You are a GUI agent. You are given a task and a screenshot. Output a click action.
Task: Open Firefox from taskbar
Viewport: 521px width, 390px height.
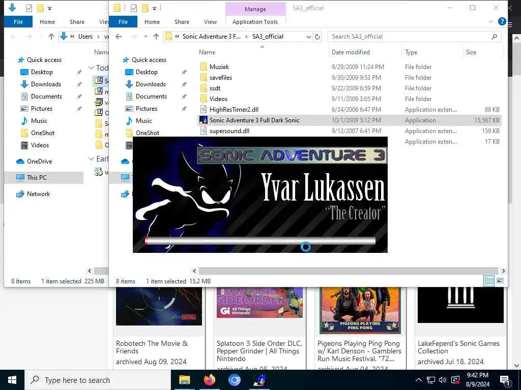pos(209,380)
